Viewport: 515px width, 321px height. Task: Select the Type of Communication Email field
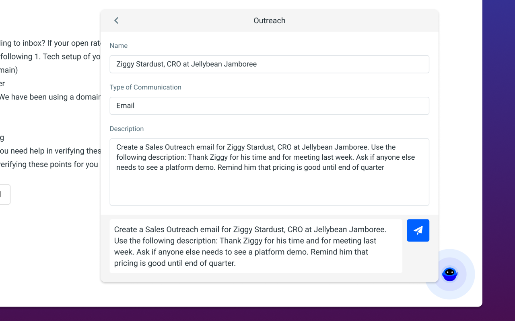click(x=270, y=106)
